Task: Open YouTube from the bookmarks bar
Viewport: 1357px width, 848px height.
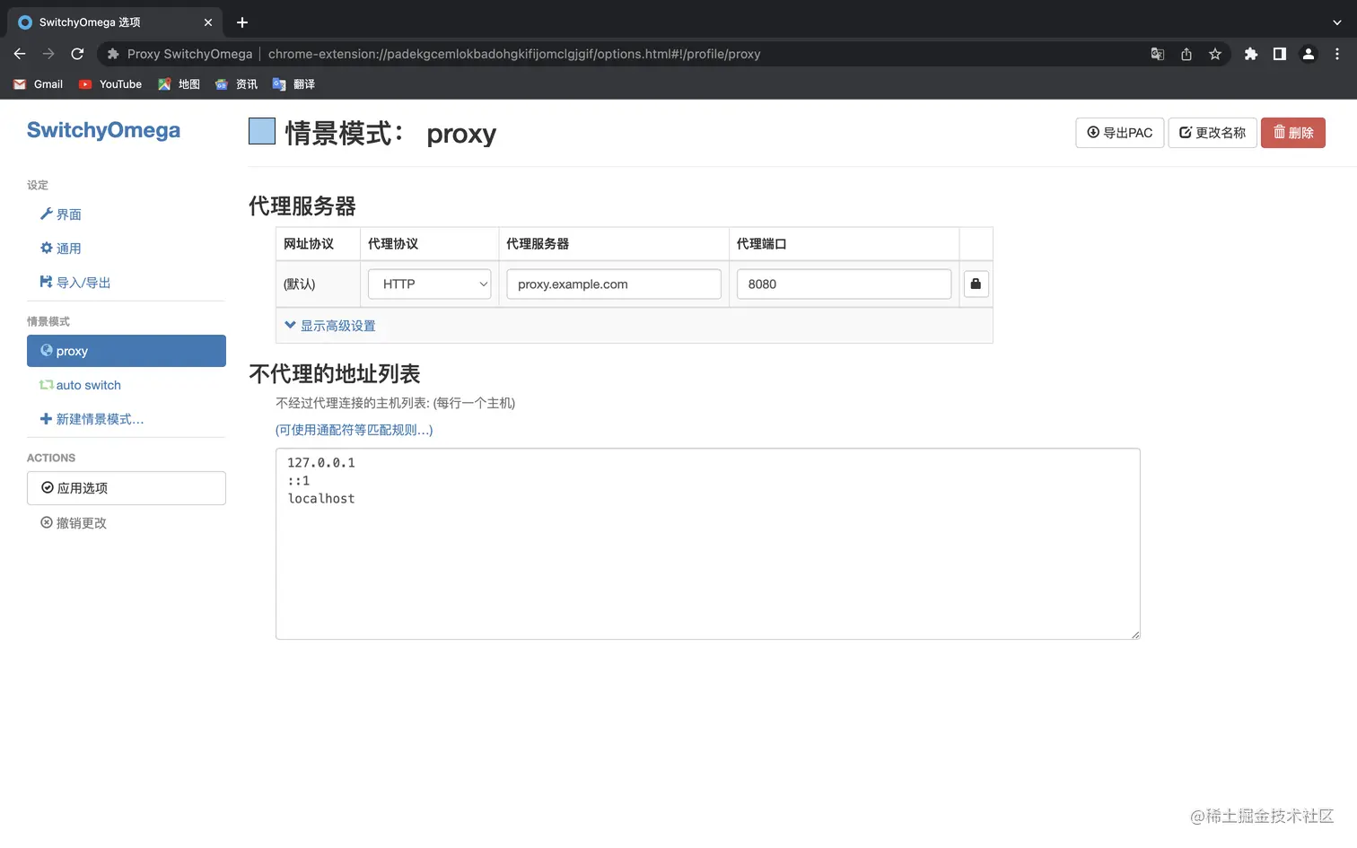Action: tap(109, 83)
